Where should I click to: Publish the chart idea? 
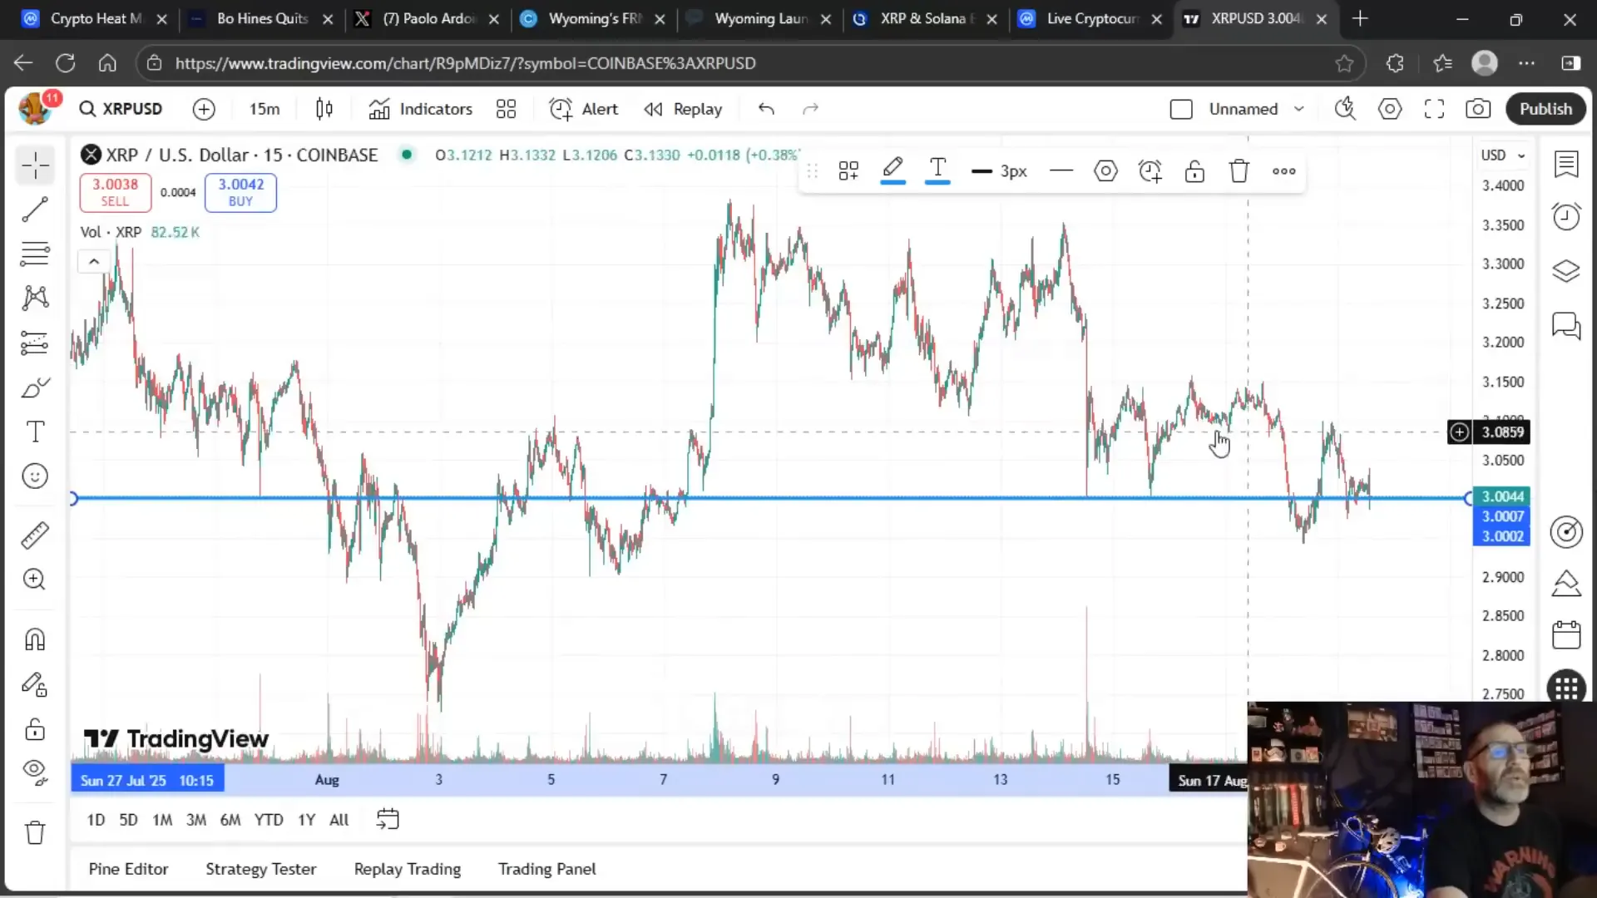1545,109
